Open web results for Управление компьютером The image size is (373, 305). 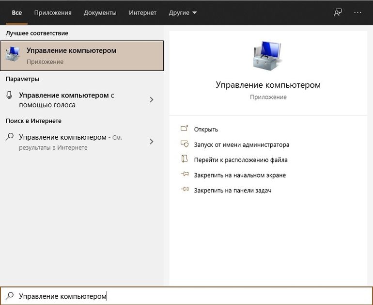(82, 142)
